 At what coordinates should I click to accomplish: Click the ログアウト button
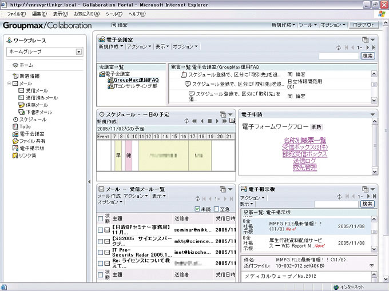pos(364,25)
